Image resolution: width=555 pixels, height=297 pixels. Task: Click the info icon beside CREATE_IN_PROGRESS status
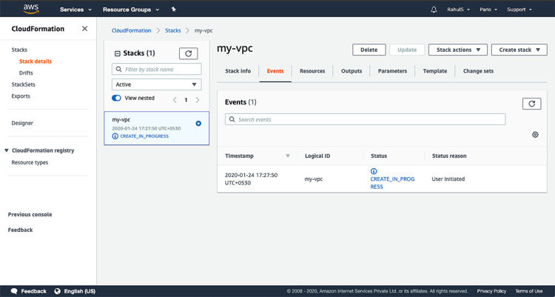(374, 171)
